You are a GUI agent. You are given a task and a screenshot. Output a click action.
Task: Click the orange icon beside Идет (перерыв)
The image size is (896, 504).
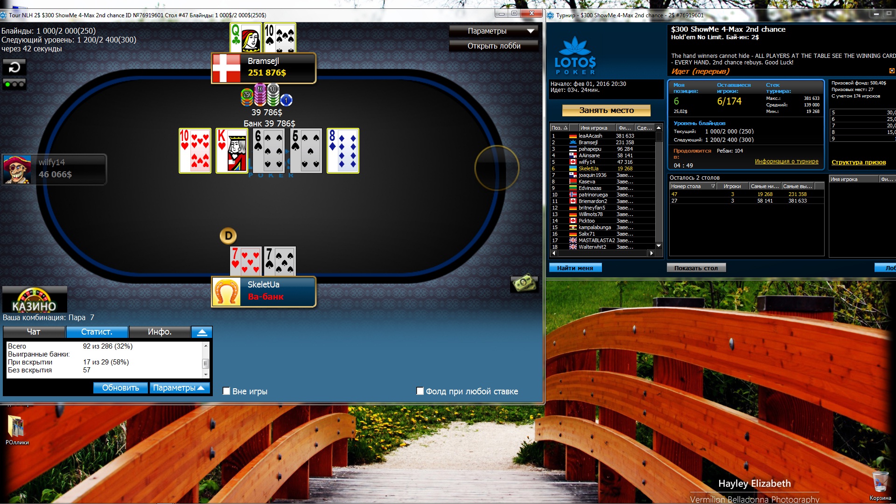892,71
